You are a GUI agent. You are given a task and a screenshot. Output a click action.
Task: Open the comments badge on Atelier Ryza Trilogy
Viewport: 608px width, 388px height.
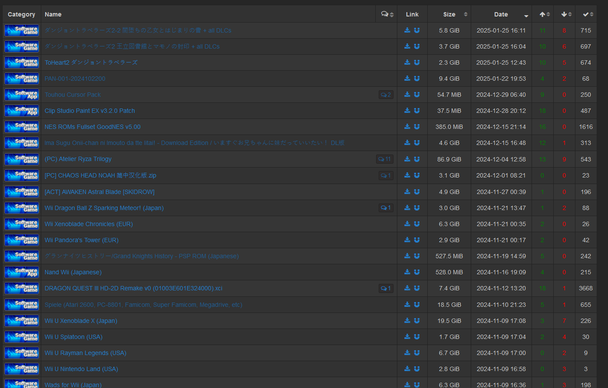(384, 159)
